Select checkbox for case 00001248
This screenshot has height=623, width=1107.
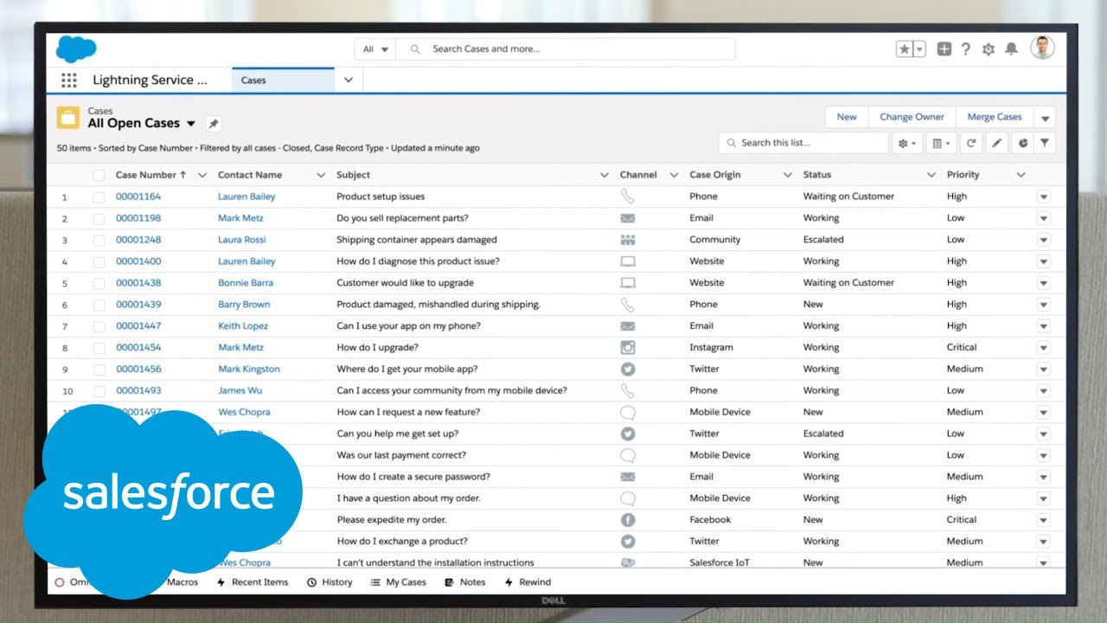[99, 240]
